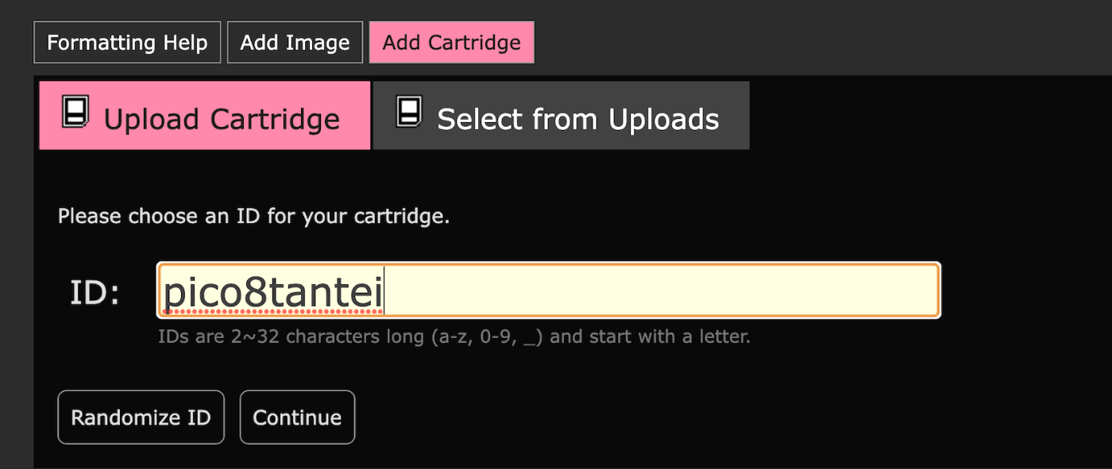Click the 'Upload Cartridge' tab label text
This screenshot has height=469, width=1112.
222,120
